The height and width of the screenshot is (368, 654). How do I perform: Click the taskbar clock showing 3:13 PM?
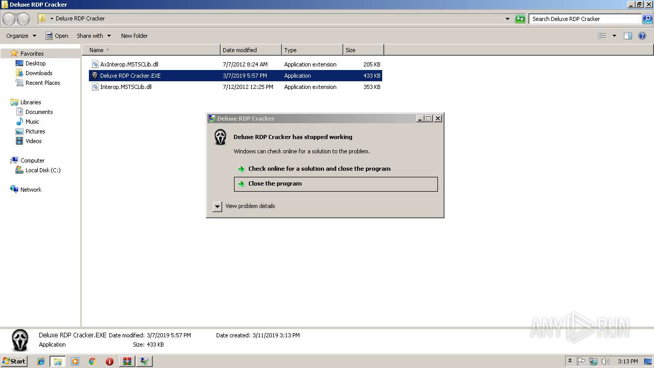point(627,361)
